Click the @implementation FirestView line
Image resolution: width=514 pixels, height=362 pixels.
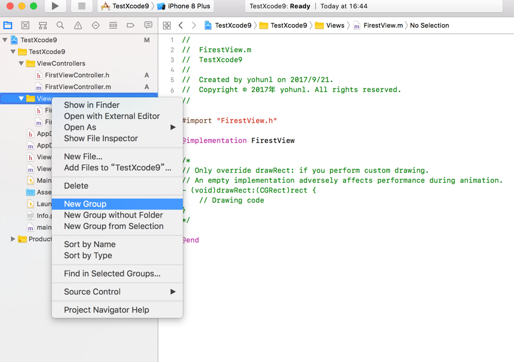[239, 141]
